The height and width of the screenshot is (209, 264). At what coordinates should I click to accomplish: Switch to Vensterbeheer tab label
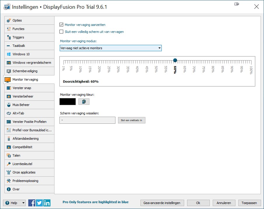click(x=23, y=97)
